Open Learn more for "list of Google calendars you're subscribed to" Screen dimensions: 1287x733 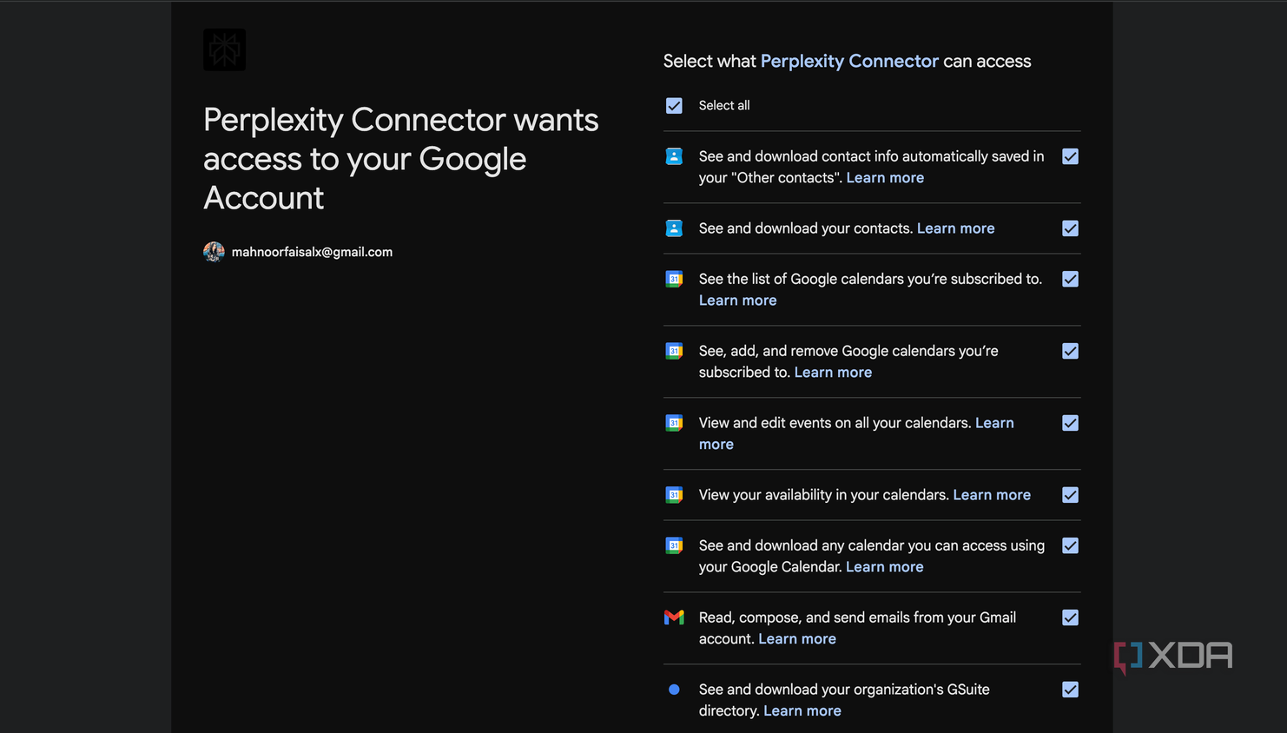(737, 300)
